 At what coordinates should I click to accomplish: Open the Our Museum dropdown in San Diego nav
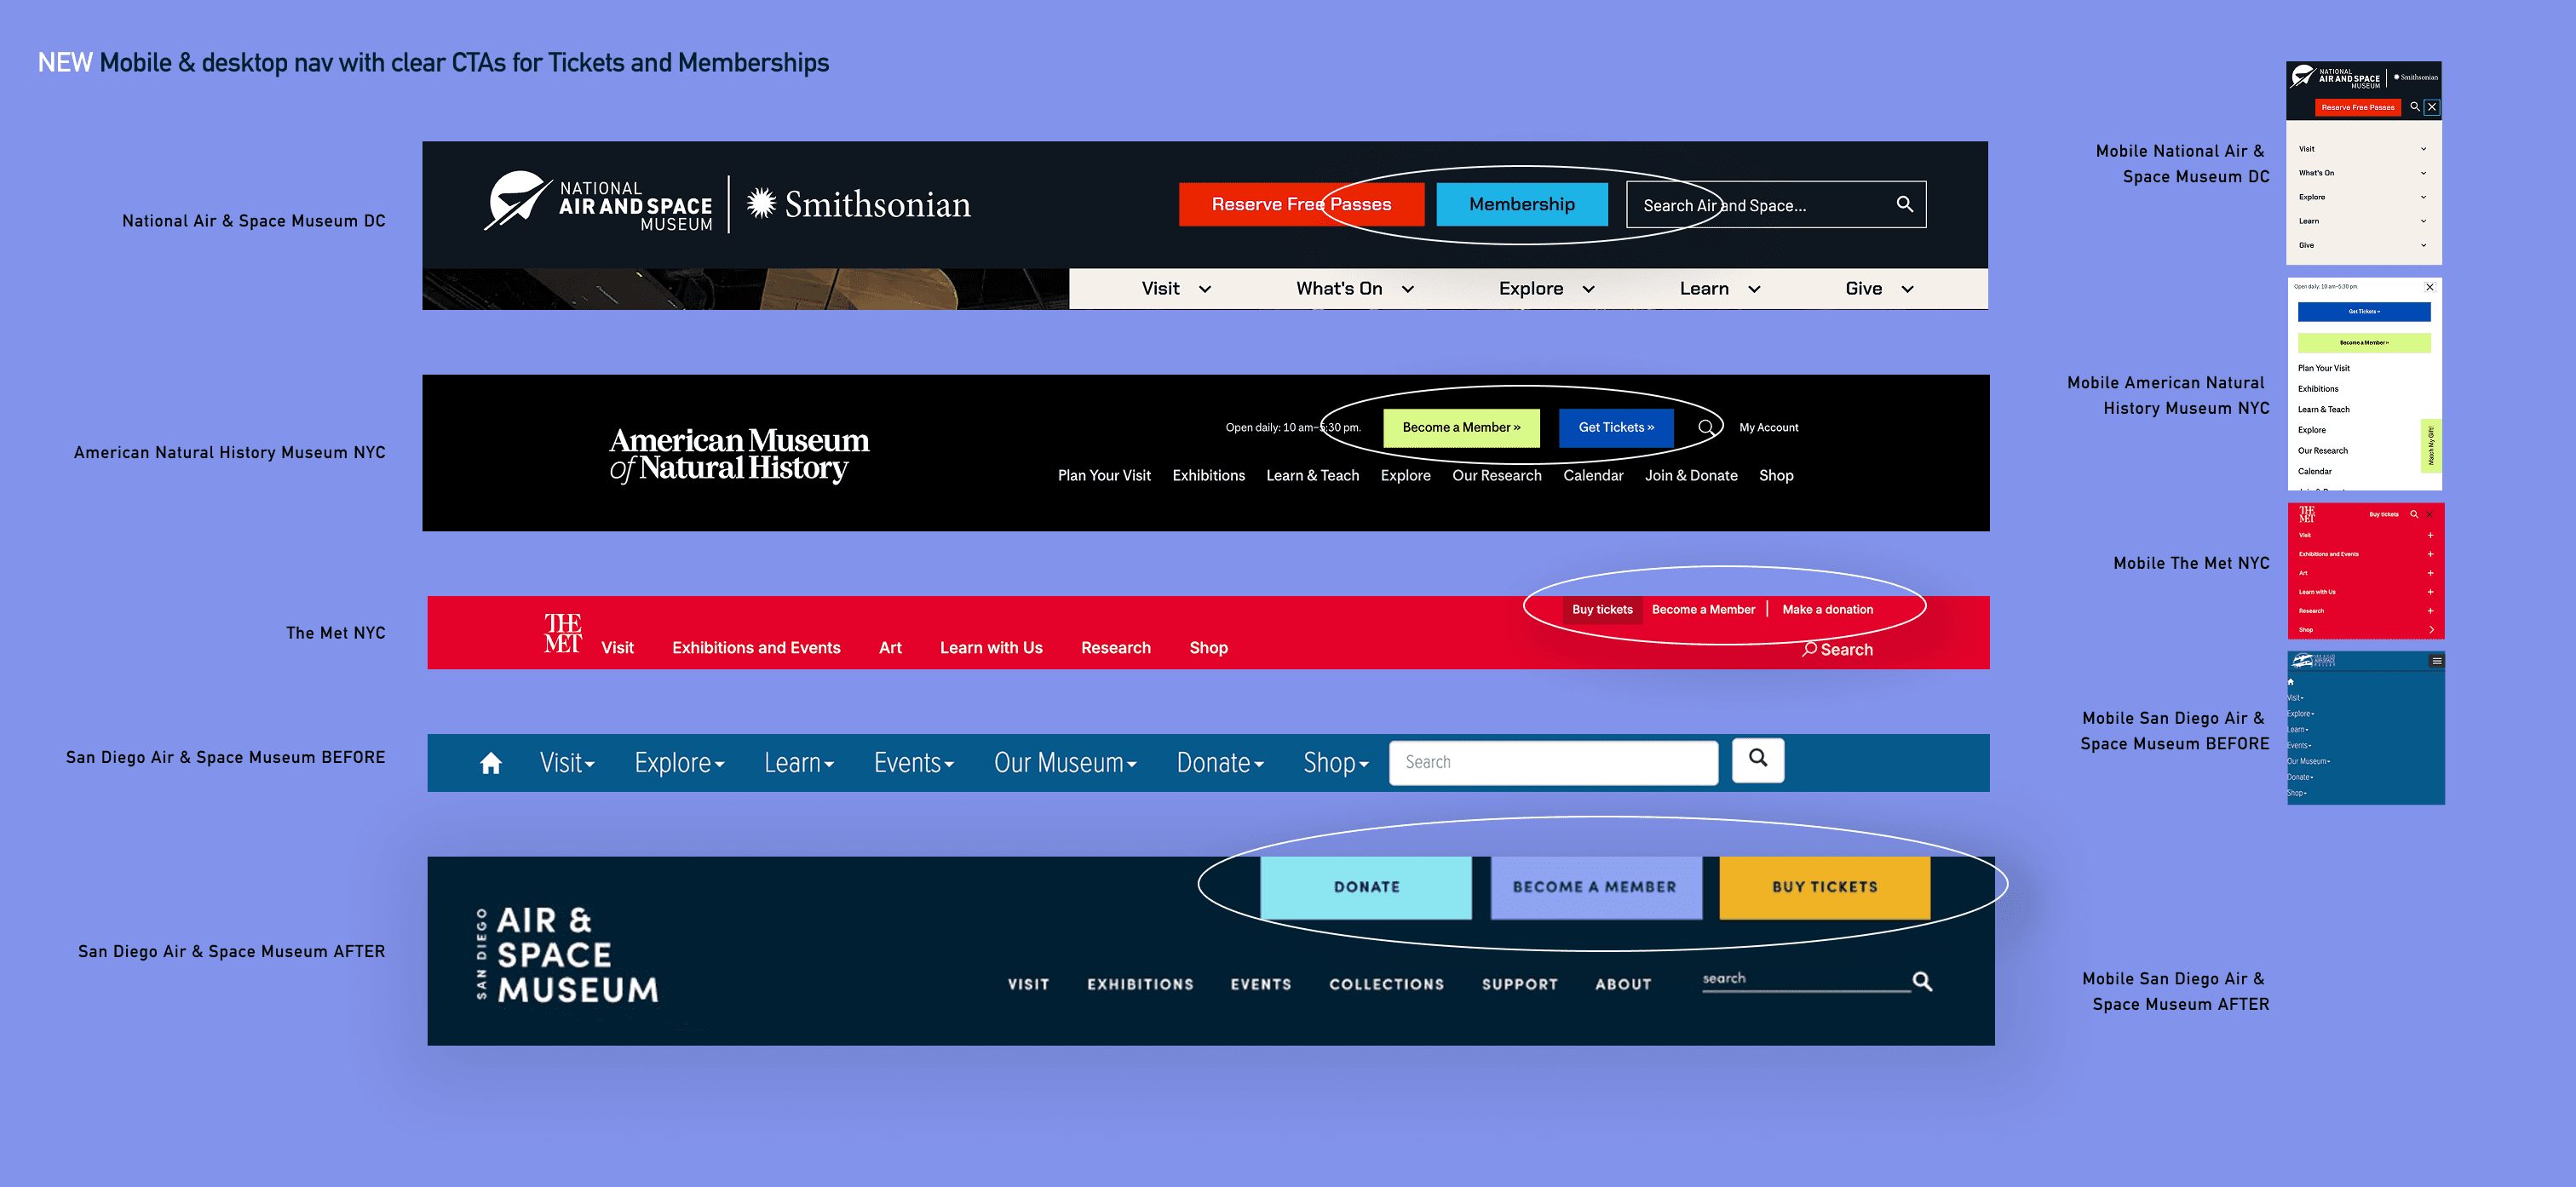pos(1064,763)
